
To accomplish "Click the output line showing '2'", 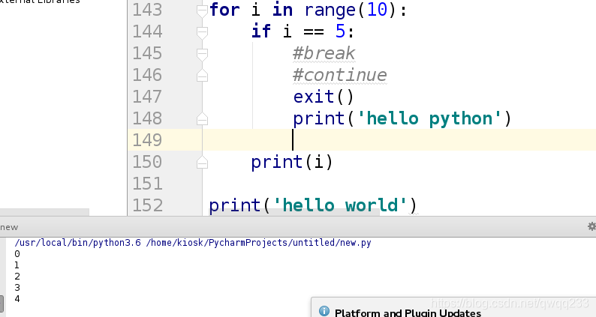I will 17,277.
